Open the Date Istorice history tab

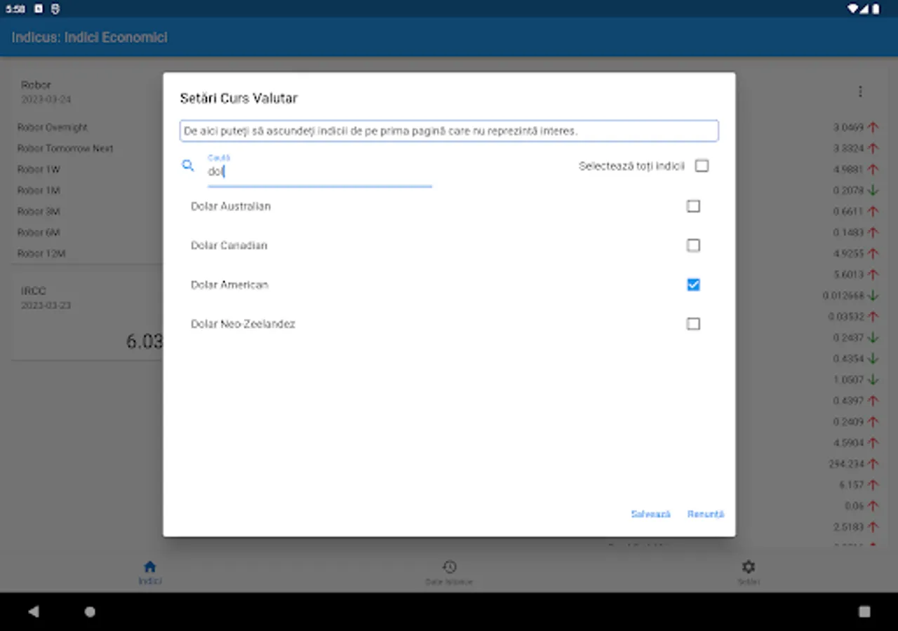pyautogui.click(x=449, y=572)
